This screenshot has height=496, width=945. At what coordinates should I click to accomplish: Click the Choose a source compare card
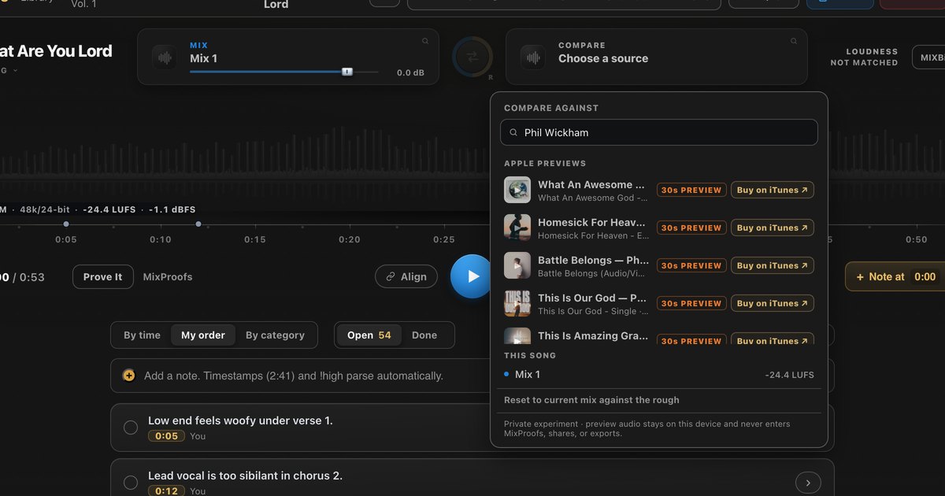657,57
